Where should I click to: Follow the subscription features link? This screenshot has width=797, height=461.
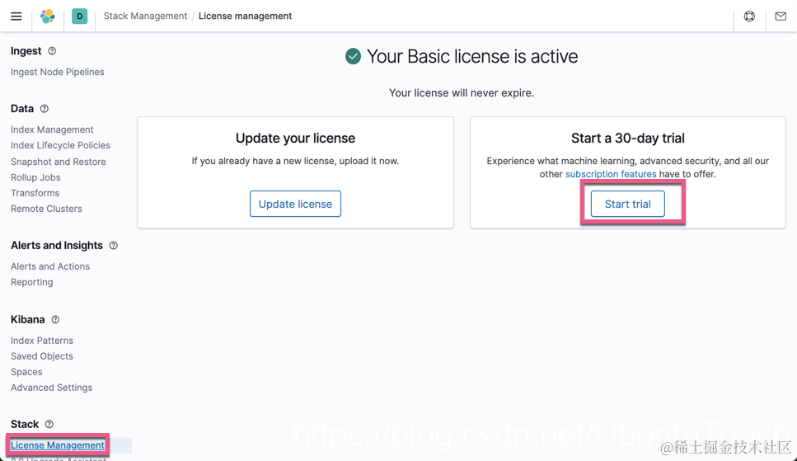[x=611, y=174]
